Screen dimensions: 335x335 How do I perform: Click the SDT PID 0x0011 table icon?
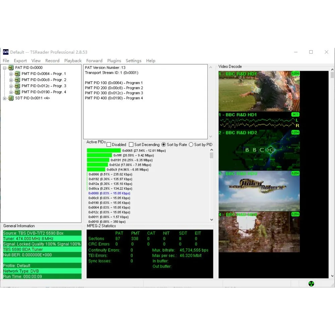pyautogui.click(x=11, y=98)
